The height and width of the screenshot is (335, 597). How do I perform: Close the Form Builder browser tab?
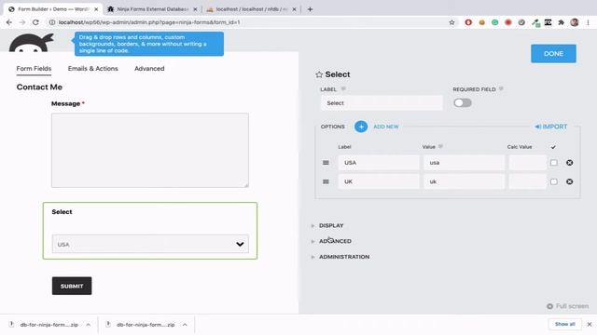pyautogui.click(x=96, y=9)
